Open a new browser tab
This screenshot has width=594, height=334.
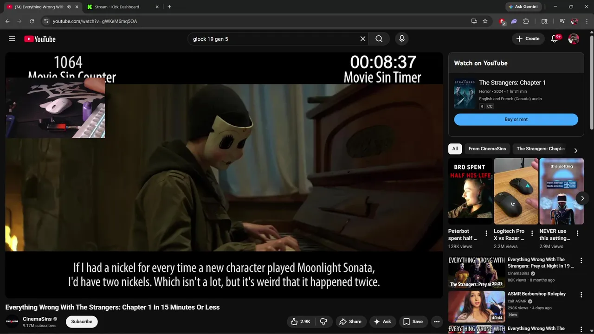[x=169, y=7]
